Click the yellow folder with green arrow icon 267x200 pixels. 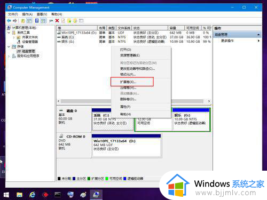point(69,21)
